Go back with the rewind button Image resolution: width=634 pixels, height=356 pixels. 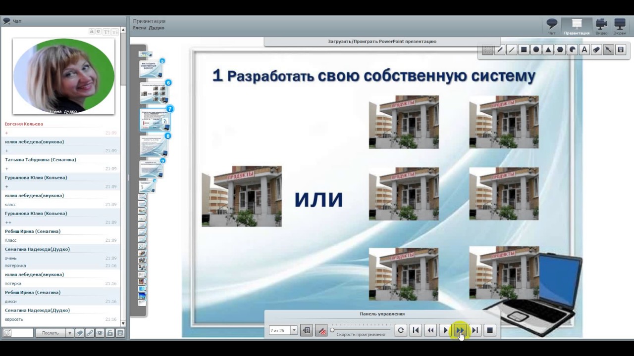[430, 330]
